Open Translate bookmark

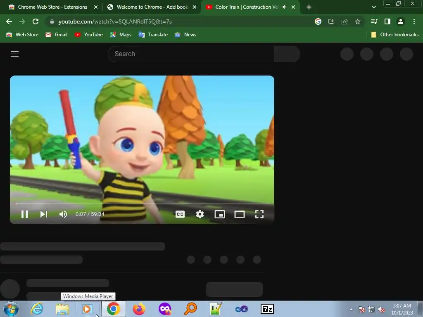click(x=153, y=35)
